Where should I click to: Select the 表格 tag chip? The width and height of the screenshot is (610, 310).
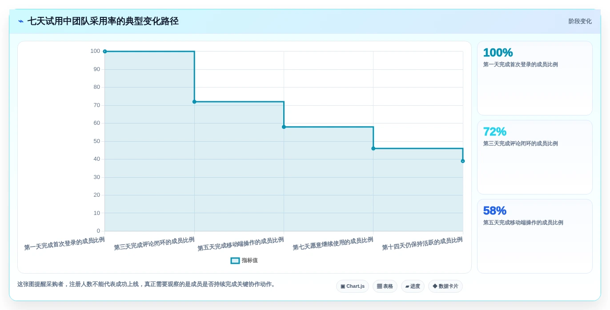coord(385,286)
